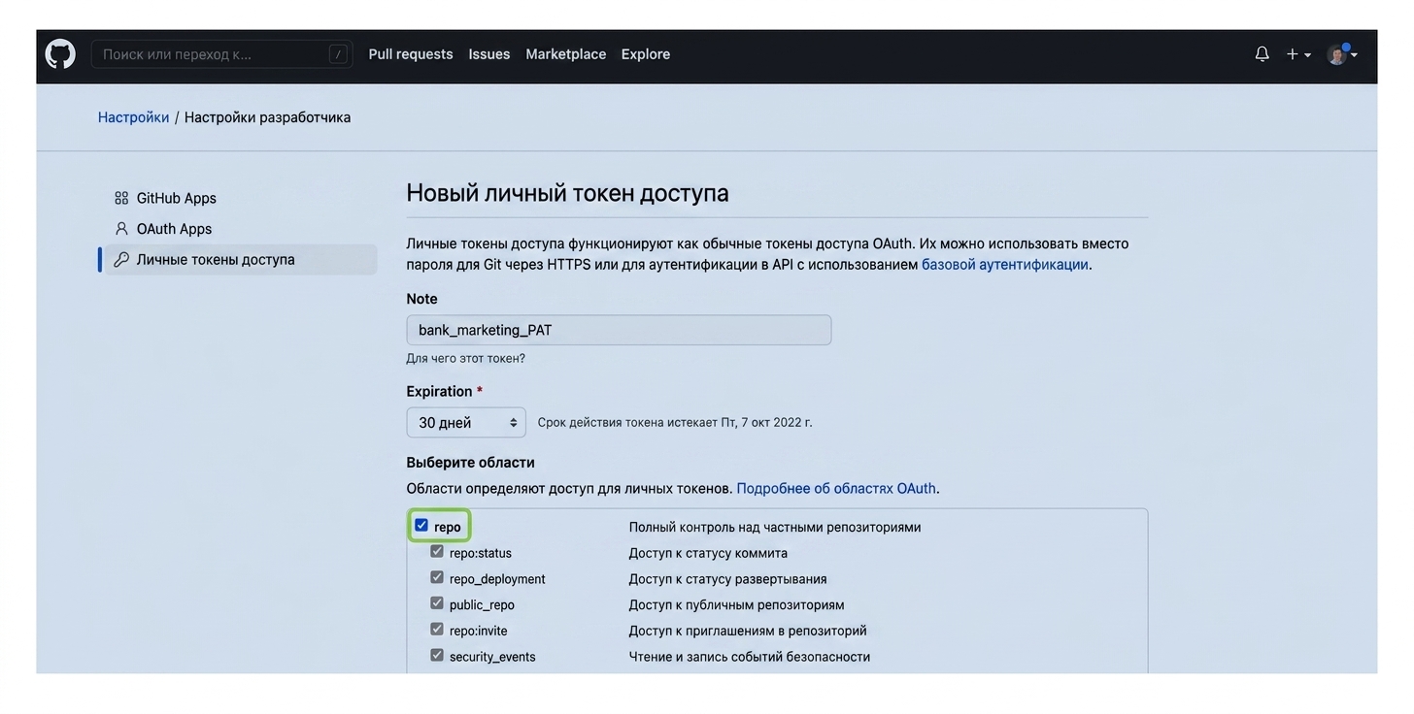Click the Настройки разработчика breadcrumb text
The height and width of the screenshot is (714, 1414).
point(268,117)
